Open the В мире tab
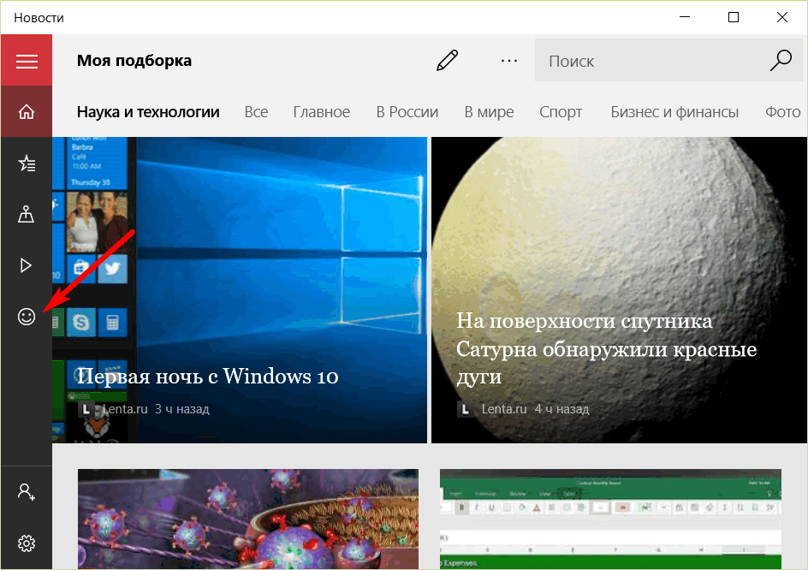The height and width of the screenshot is (570, 808). [x=489, y=112]
